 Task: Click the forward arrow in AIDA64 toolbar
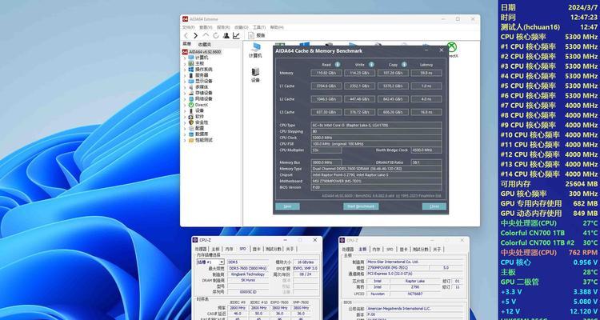point(195,35)
